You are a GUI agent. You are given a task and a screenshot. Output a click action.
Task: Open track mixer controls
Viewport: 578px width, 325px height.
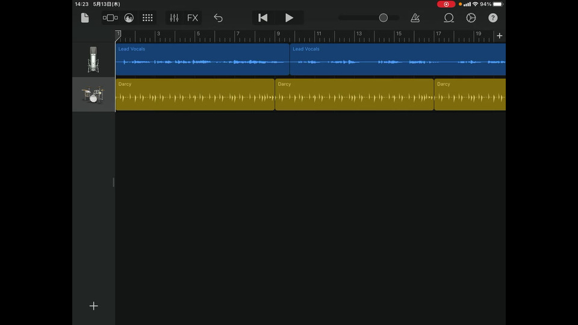pos(174,17)
